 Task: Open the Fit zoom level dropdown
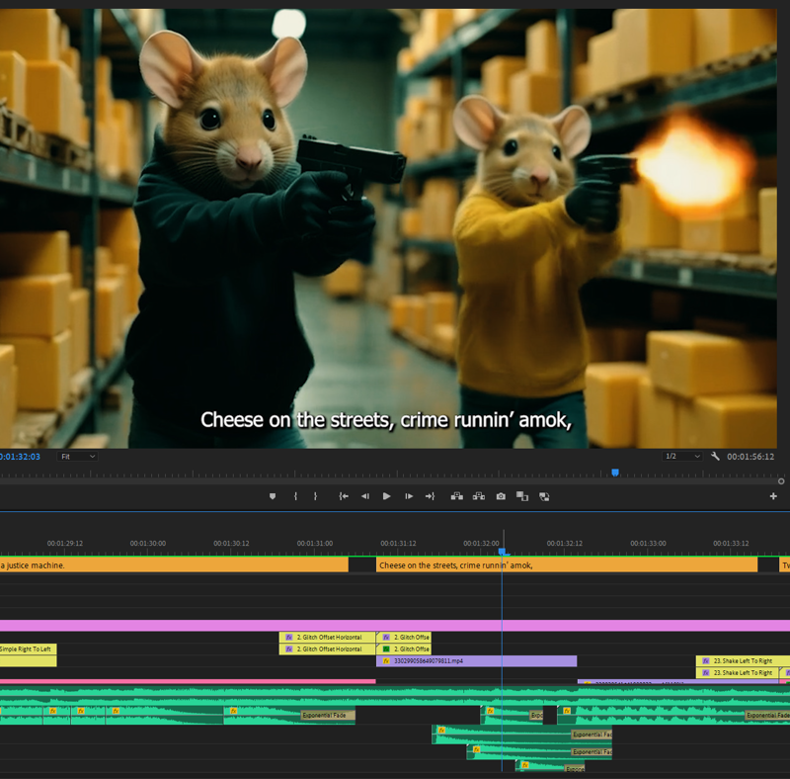coord(78,456)
